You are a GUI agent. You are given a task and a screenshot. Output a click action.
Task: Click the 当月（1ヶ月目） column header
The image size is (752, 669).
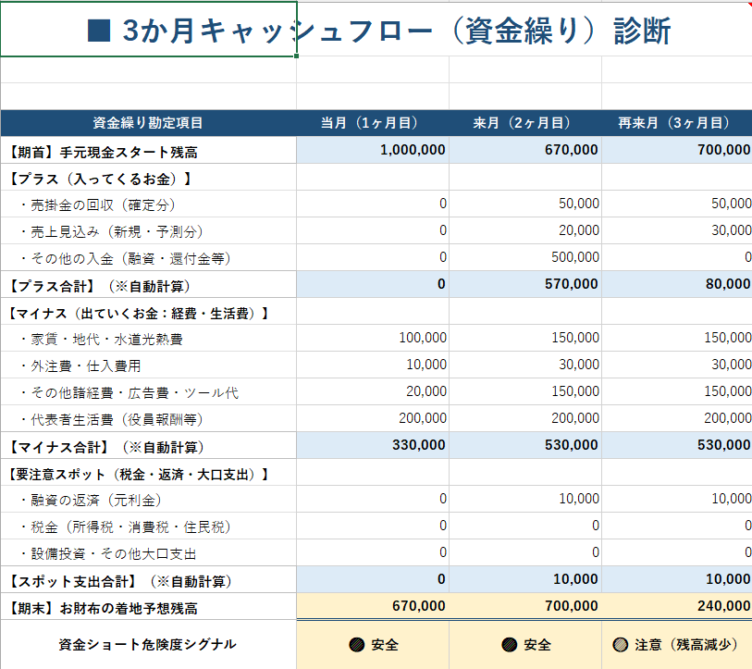click(x=373, y=123)
